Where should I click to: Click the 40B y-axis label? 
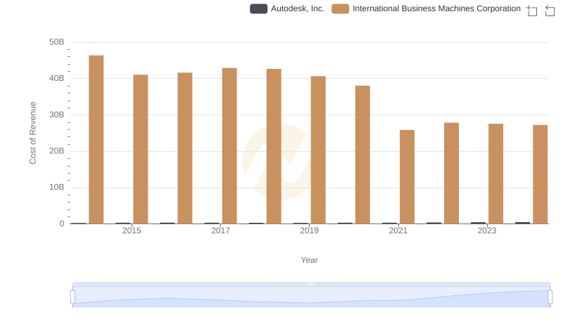[57, 78]
